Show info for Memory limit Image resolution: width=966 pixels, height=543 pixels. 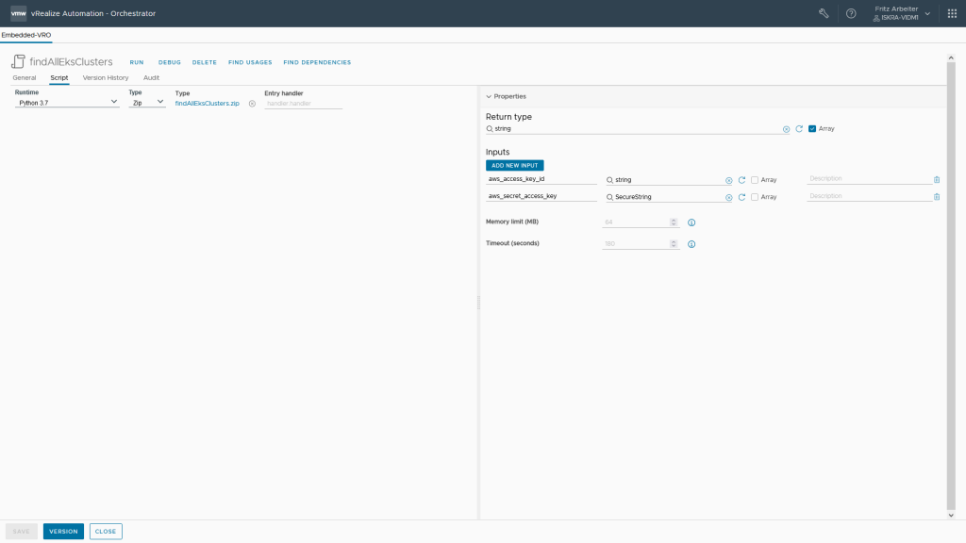(x=691, y=222)
